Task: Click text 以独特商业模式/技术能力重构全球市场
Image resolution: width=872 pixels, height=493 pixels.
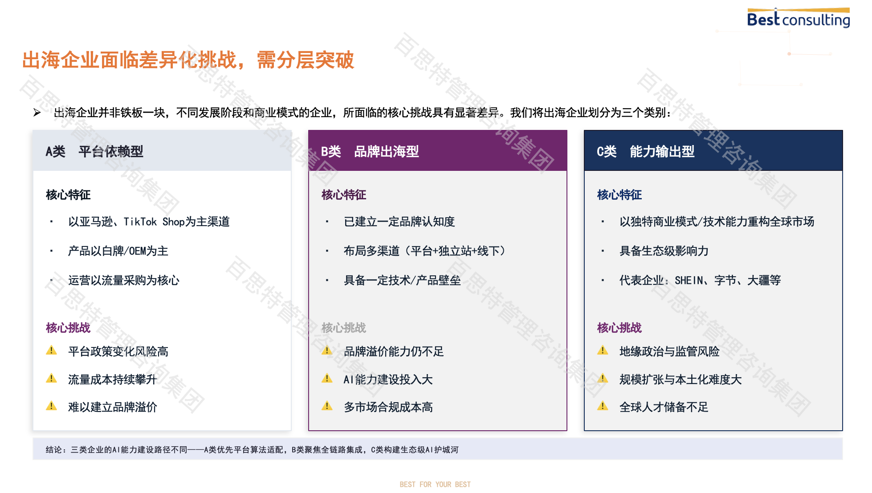Action: [717, 222]
